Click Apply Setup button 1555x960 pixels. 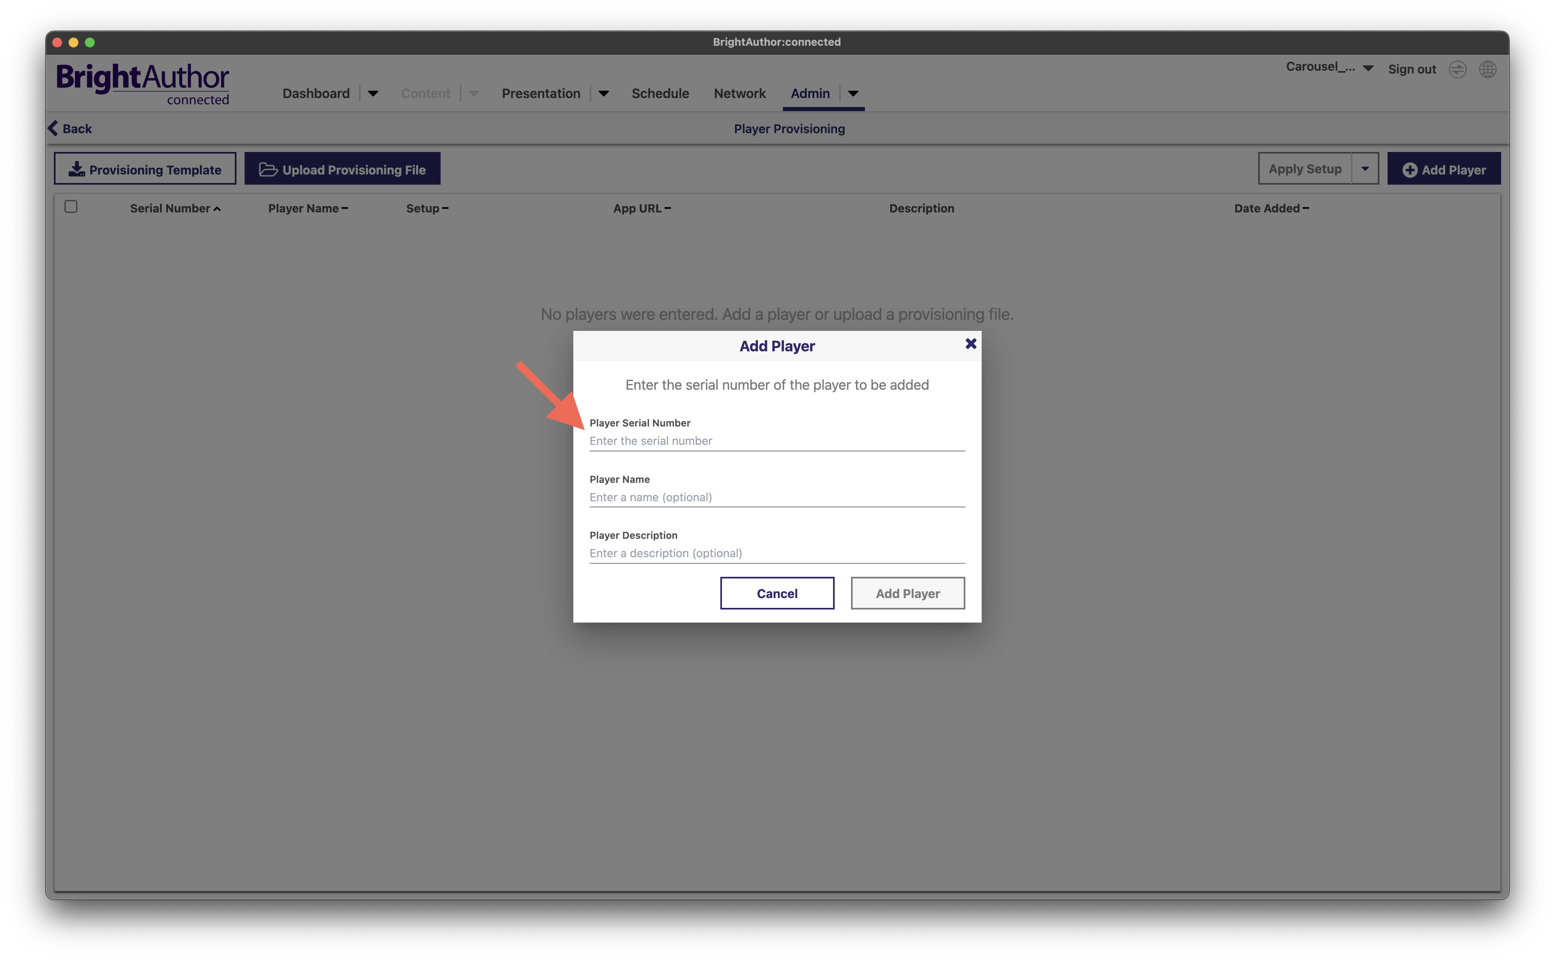(1305, 169)
